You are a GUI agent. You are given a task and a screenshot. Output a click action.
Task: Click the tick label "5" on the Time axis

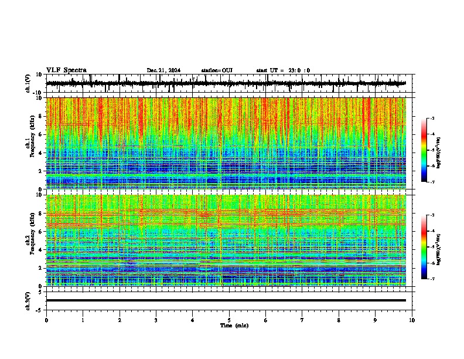click(229, 320)
